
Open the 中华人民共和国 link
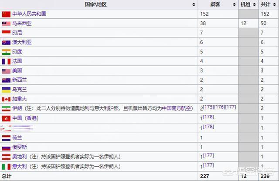click(29, 14)
